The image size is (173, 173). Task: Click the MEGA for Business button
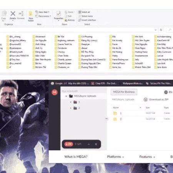(x=124, y=92)
